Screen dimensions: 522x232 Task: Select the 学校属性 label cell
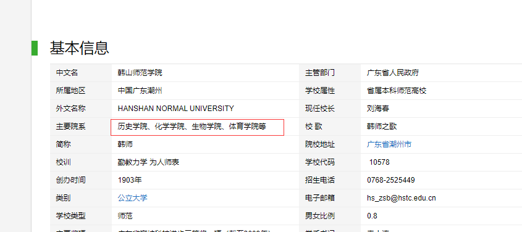click(x=330, y=91)
